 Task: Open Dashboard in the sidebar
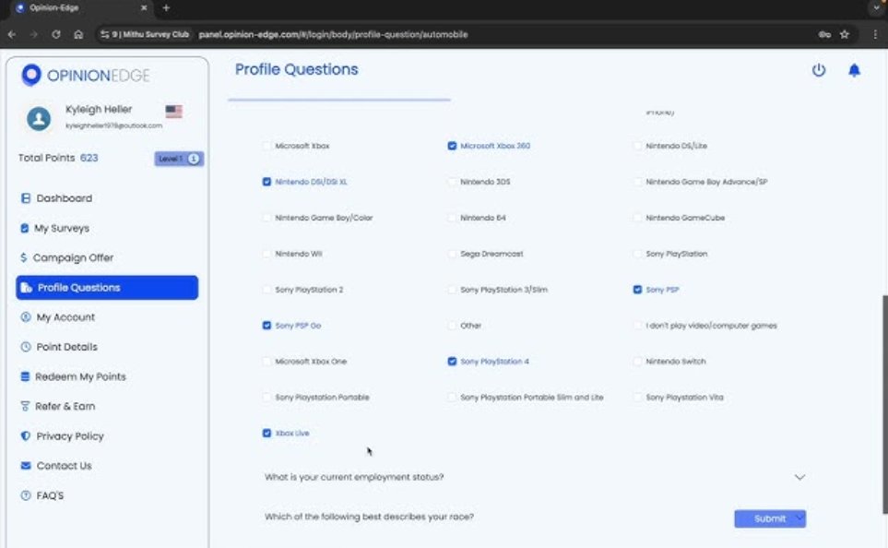(64, 198)
